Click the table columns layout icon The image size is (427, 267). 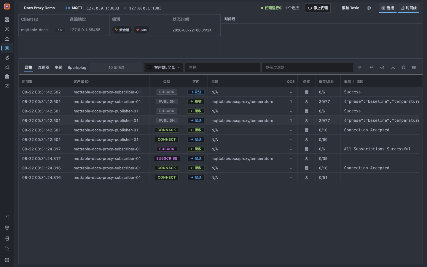pyautogui.click(x=414, y=67)
